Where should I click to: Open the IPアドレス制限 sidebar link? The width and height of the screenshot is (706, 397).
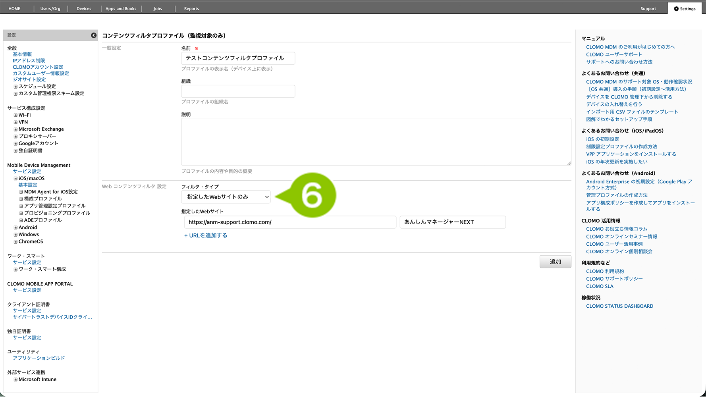tap(29, 61)
